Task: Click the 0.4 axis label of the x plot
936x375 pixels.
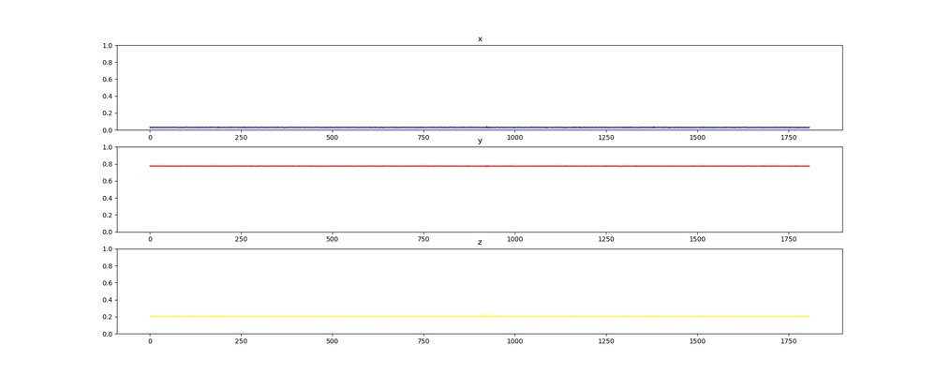Action: click(108, 97)
